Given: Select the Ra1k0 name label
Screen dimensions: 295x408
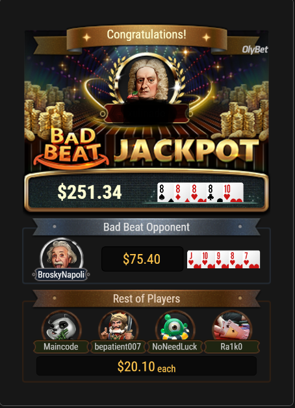Looking at the screenshot, I should (x=231, y=346).
